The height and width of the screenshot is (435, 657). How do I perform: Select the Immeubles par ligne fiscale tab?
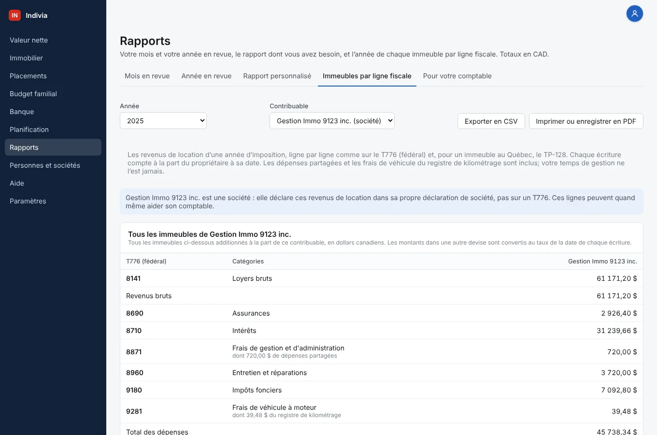point(367,76)
